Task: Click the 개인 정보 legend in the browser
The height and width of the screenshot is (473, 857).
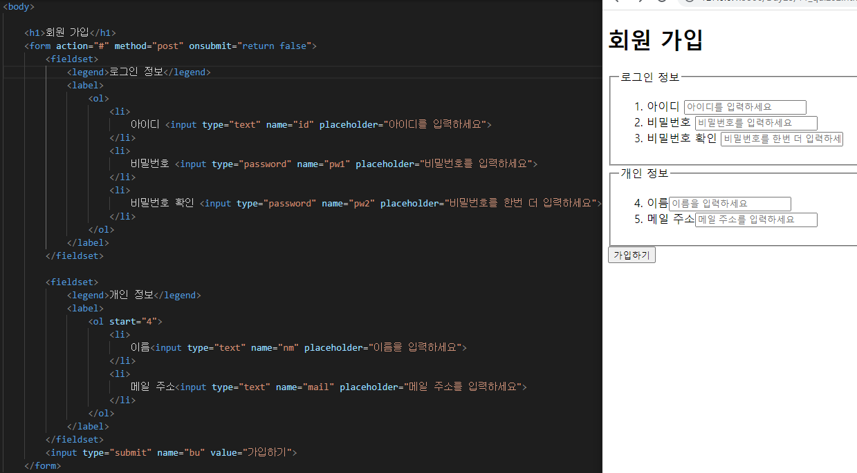Action: 645,173
